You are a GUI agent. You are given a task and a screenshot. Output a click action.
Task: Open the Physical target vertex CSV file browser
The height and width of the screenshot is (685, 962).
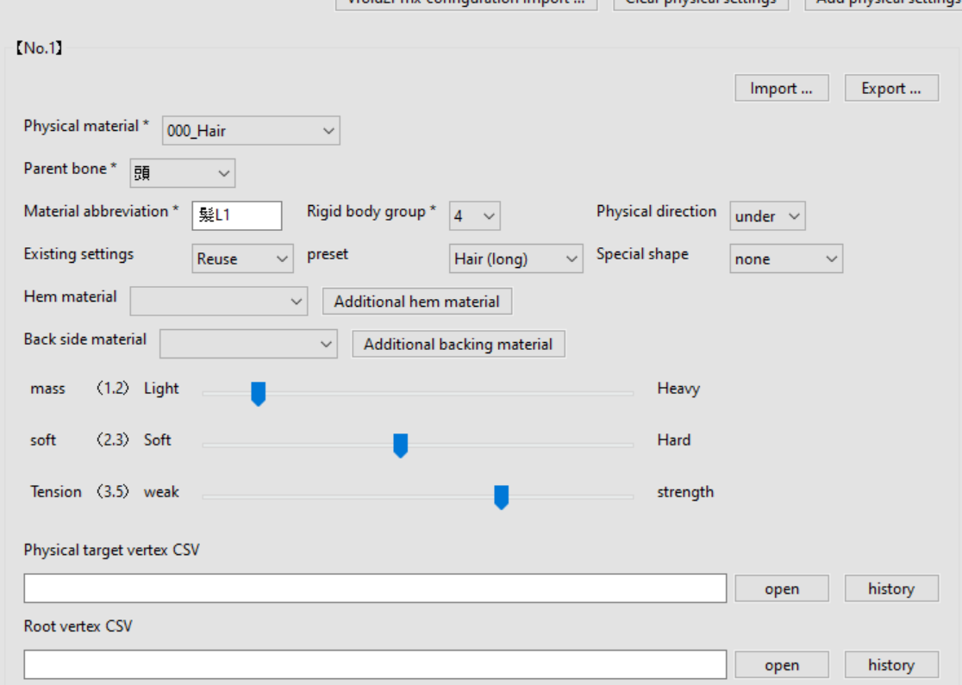point(781,588)
